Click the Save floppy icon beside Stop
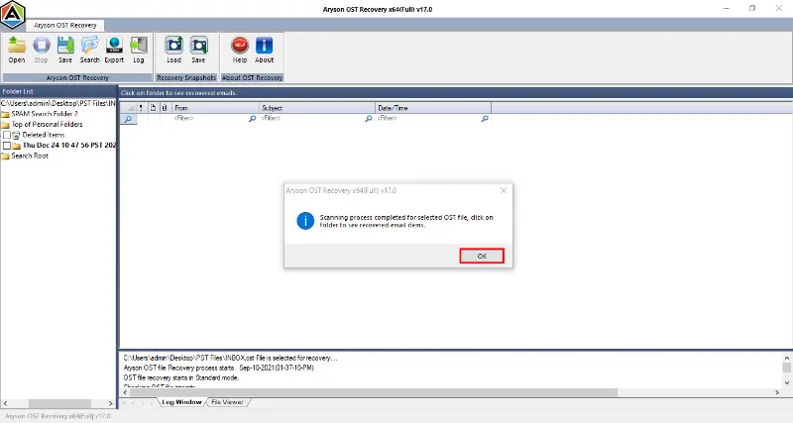793x423 pixels. pos(65,50)
